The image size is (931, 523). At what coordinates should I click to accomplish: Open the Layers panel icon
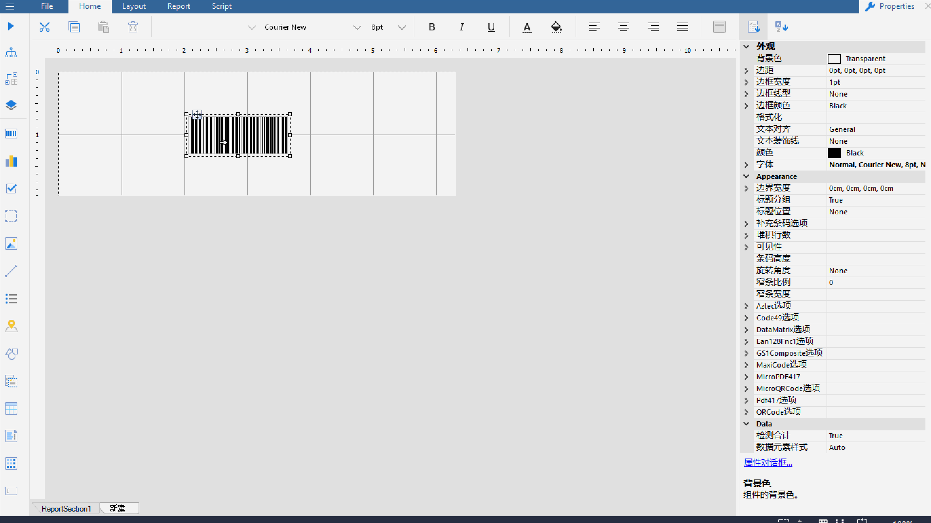(x=11, y=105)
